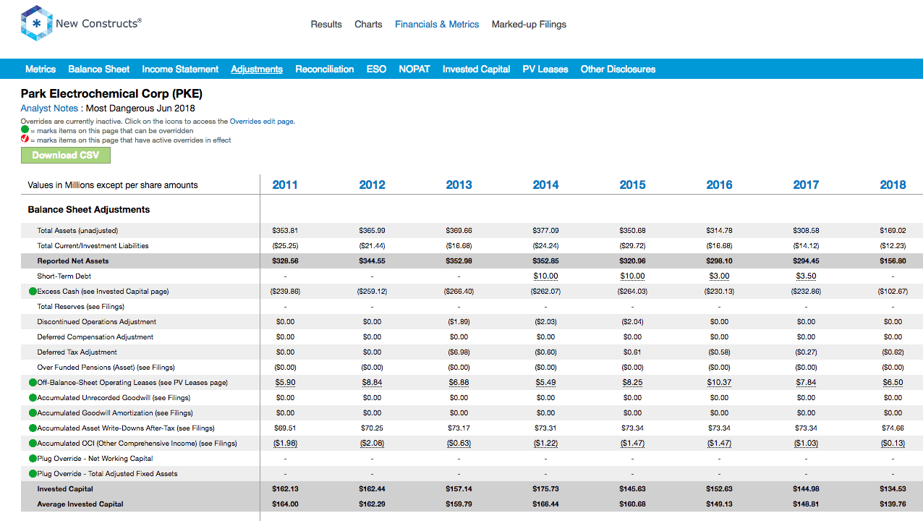Open the Charts top navigation item
The width and height of the screenshot is (923, 521).
pos(368,24)
